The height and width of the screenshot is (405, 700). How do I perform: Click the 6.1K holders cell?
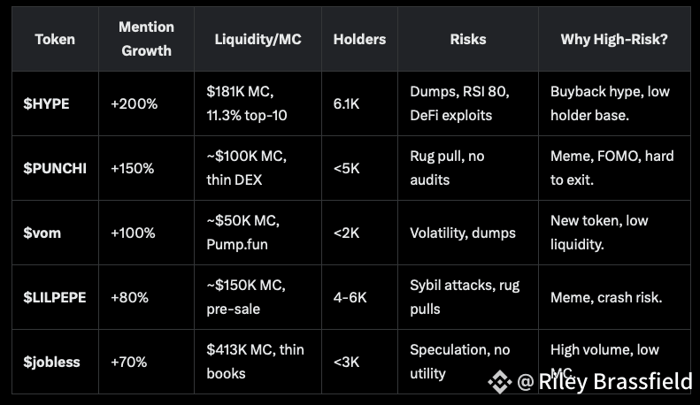pos(360,103)
